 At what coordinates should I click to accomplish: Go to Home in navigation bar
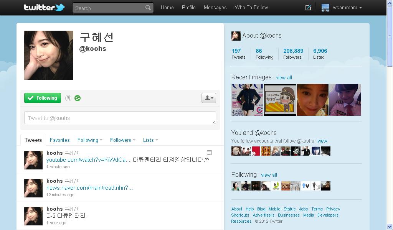coord(167,8)
